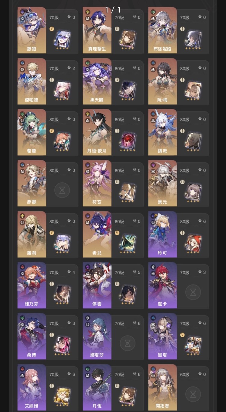This screenshot has height=412, width=226.
Task: Open 傑帕德's equipped light cone icon
Action: pos(62,90)
